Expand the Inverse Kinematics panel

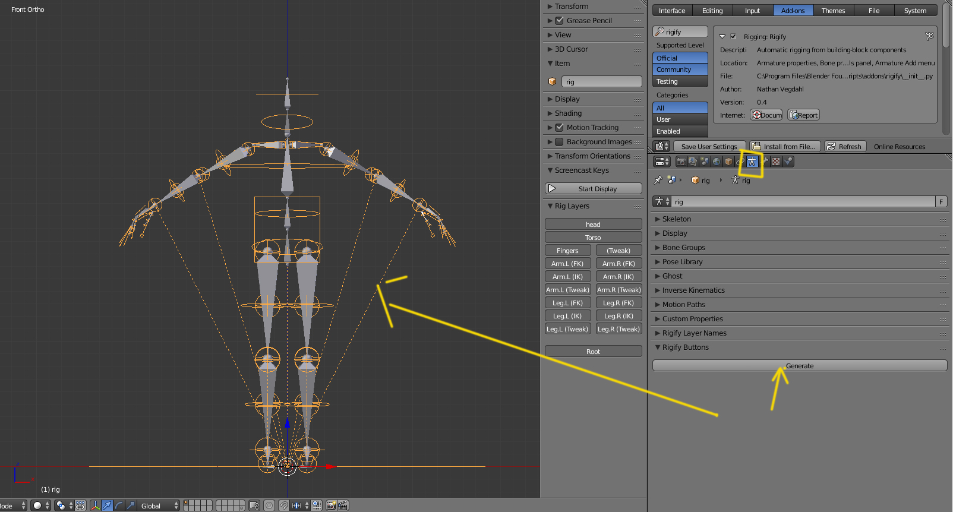693,290
